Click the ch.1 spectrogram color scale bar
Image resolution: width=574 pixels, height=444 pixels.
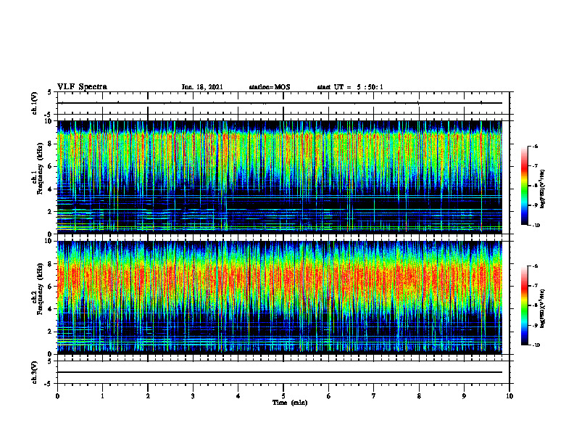tap(524, 186)
